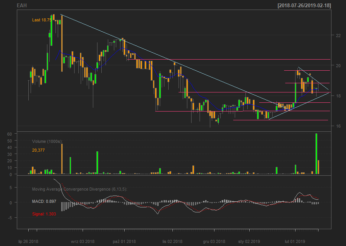
Task: Click the "Volume (1000s):" panel label
Action: pyautogui.click(x=47, y=141)
